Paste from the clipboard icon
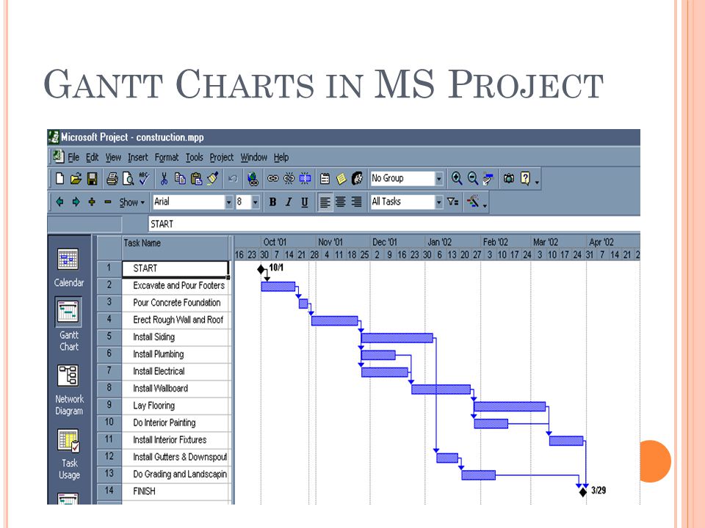This screenshot has height=528, width=705. pyautogui.click(x=197, y=179)
